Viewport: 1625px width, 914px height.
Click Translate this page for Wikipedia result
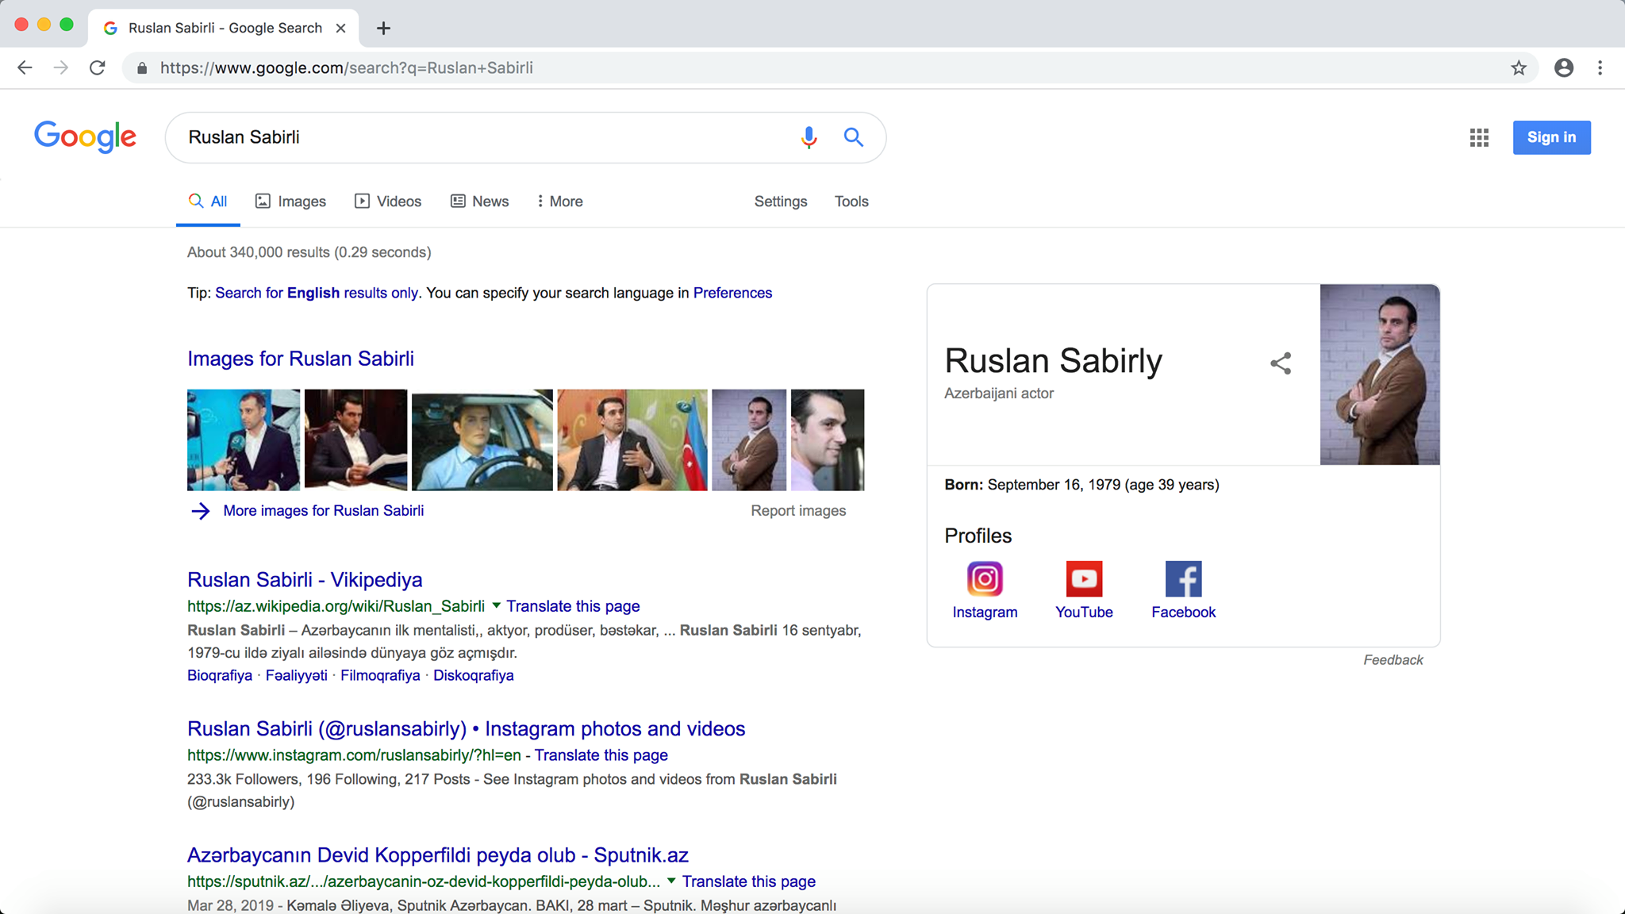tap(573, 606)
